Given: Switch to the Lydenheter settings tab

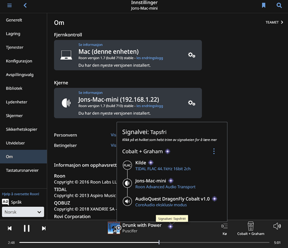Looking at the screenshot, I should (16, 102).
